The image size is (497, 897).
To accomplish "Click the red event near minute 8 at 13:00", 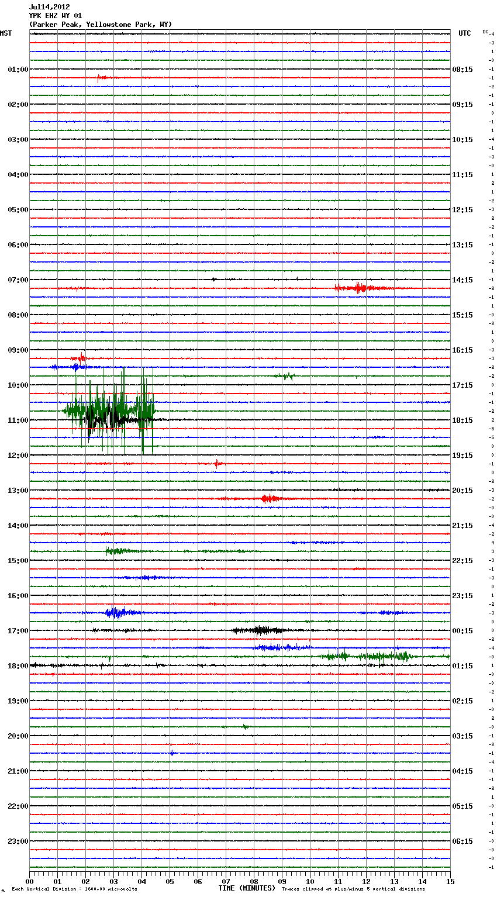I will coord(270,499).
